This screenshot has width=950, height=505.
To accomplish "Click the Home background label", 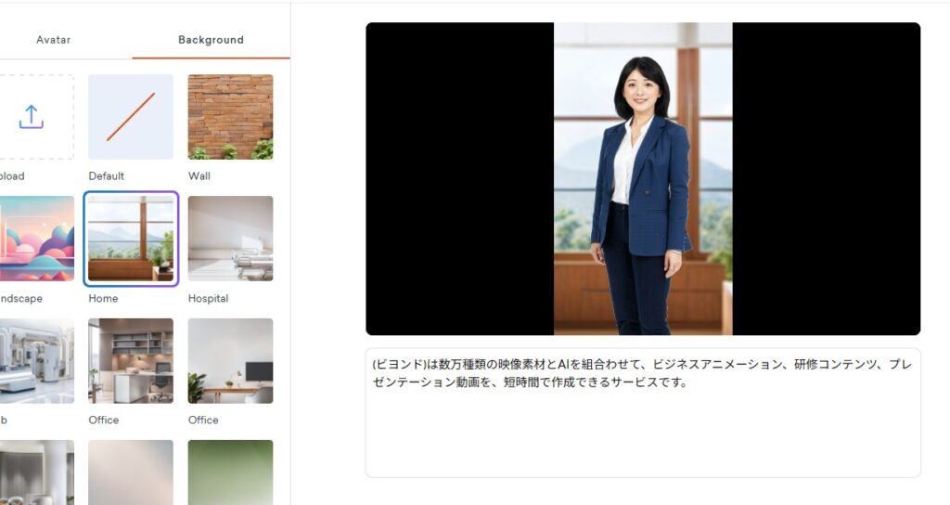I will coord(103,298).
